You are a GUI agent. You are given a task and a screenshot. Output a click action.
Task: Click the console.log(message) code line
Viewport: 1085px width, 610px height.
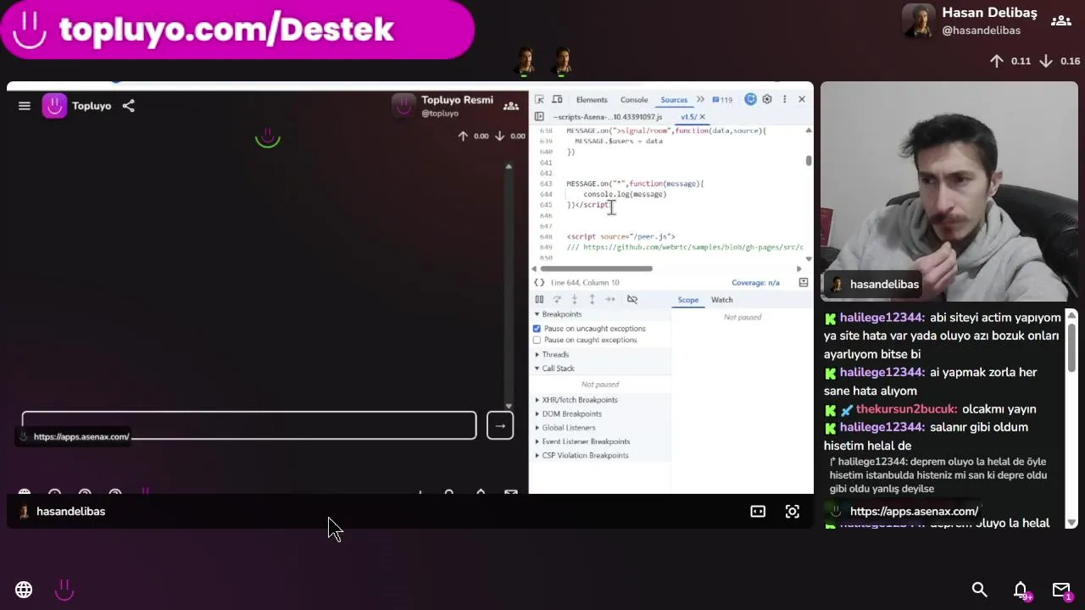click(625, 194)
